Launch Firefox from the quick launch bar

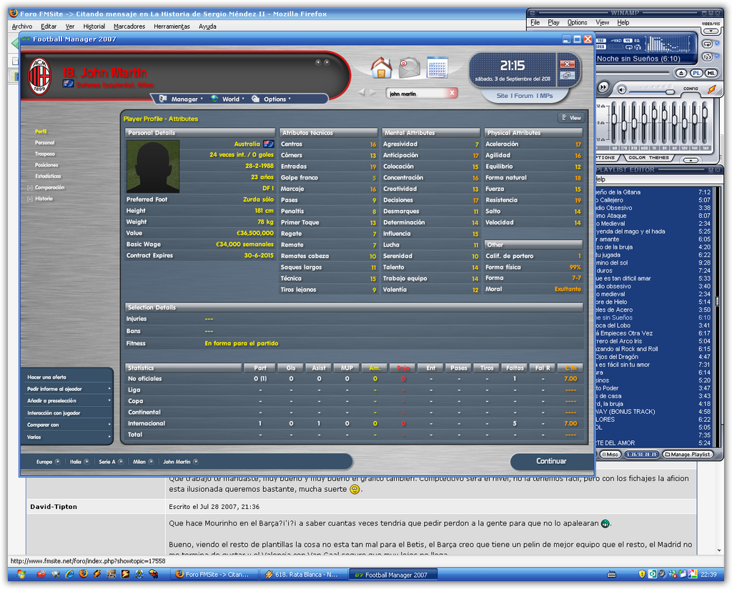coord(84,574)
